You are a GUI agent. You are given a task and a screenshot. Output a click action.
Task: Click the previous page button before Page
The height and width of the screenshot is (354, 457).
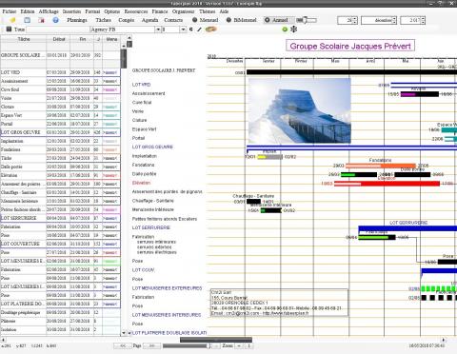coord(123,345)
